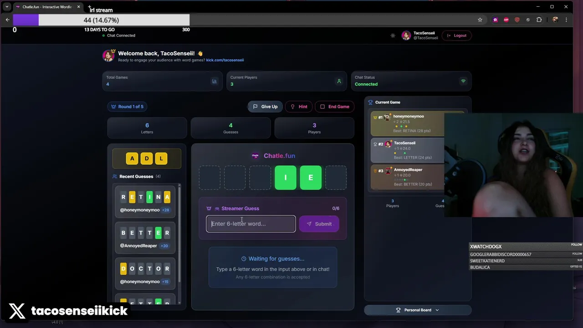Click the End Game button
The height and width of the screenshot is (328, 583).
tap(334, 107)
